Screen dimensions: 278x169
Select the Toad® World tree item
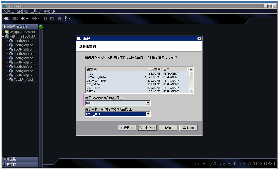click(x=23, y=80)
